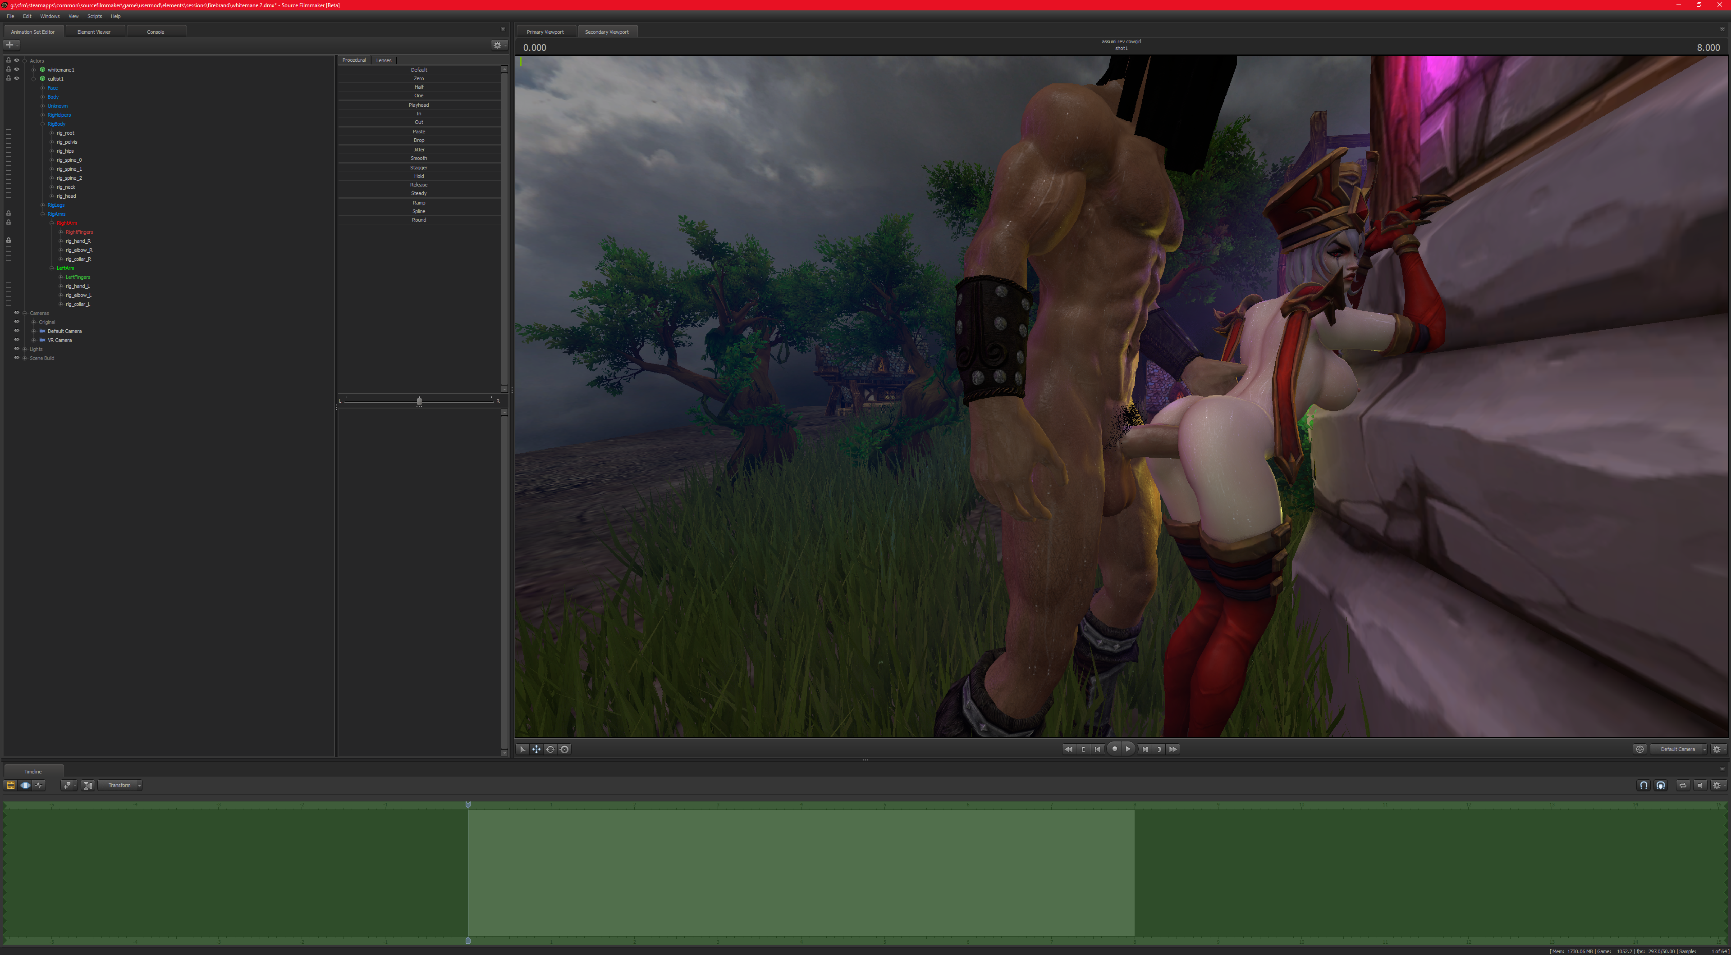This screenshot has height=955, width=1731.
Task: Collapse the RigBody group
Action: pyautogui.click(x=42, y=124)
